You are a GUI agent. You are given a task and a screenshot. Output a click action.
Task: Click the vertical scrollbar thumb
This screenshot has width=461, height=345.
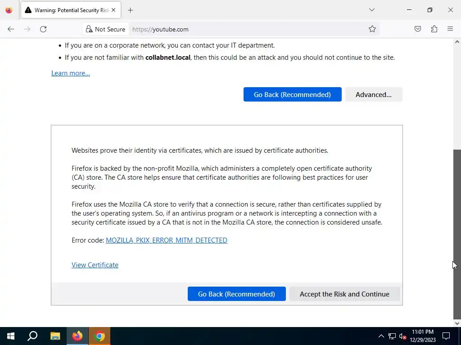tap(457, 234)
